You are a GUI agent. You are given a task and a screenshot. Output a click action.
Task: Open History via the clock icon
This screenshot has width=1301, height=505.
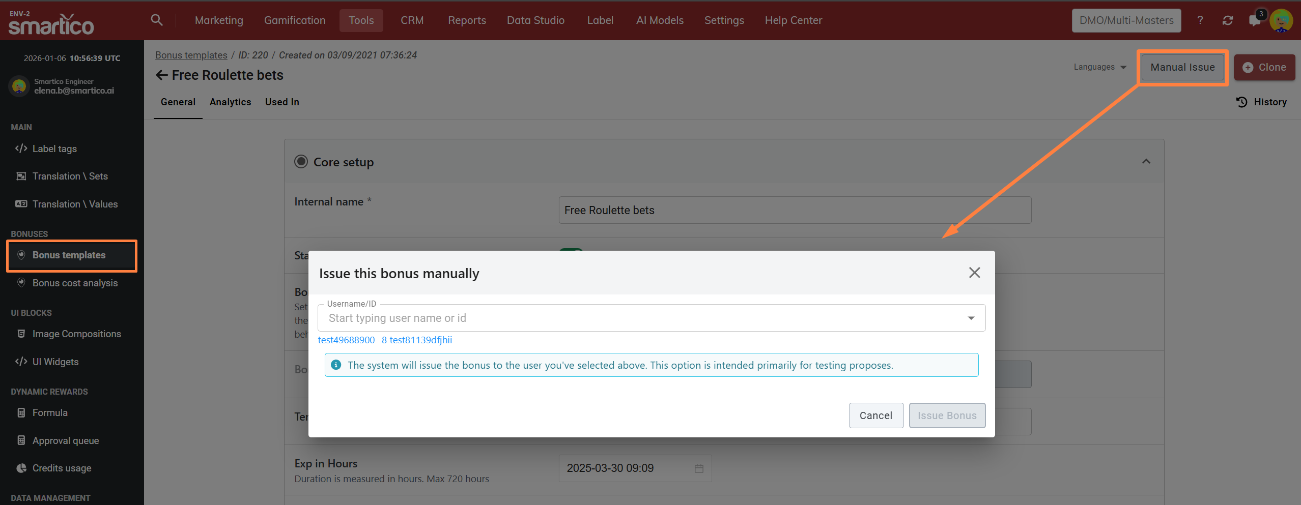(1242, 102)
